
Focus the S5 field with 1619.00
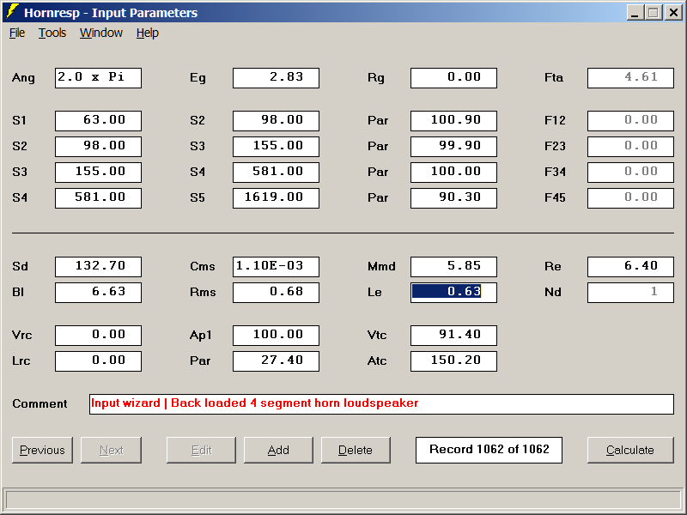click(x=276, y=198)
